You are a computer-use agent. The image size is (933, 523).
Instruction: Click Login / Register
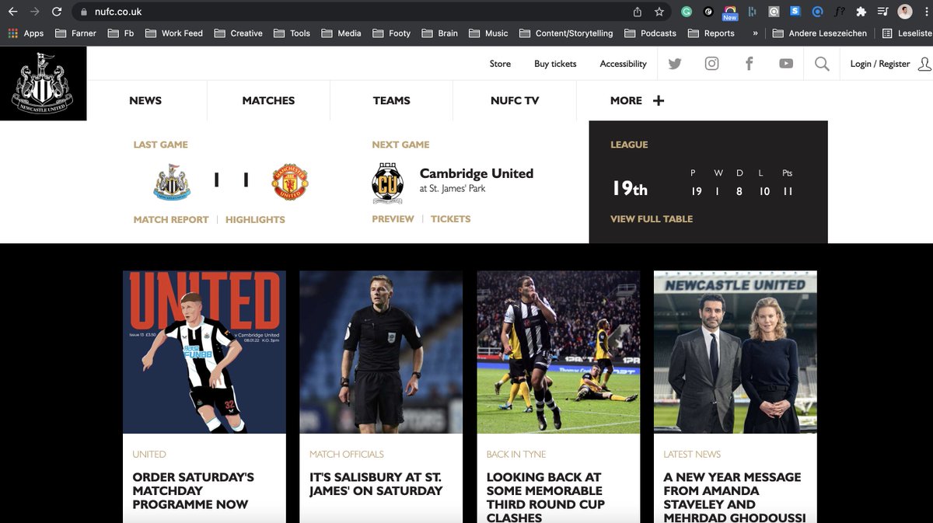880,64
